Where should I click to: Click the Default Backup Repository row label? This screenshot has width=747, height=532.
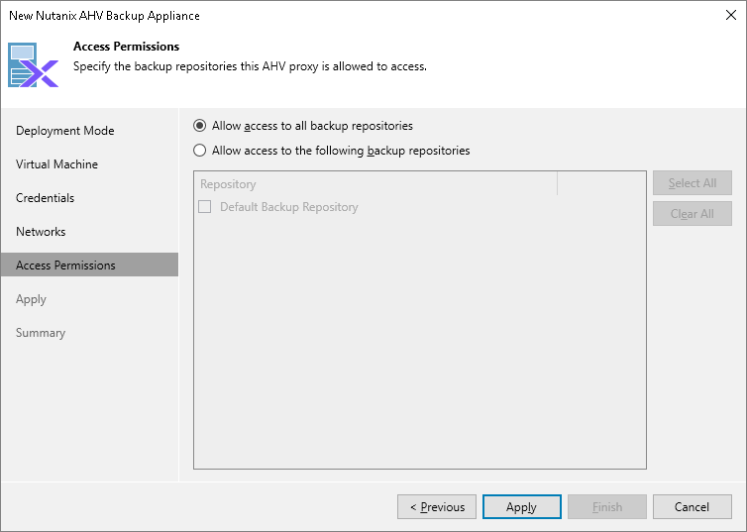tap(288, 207)
